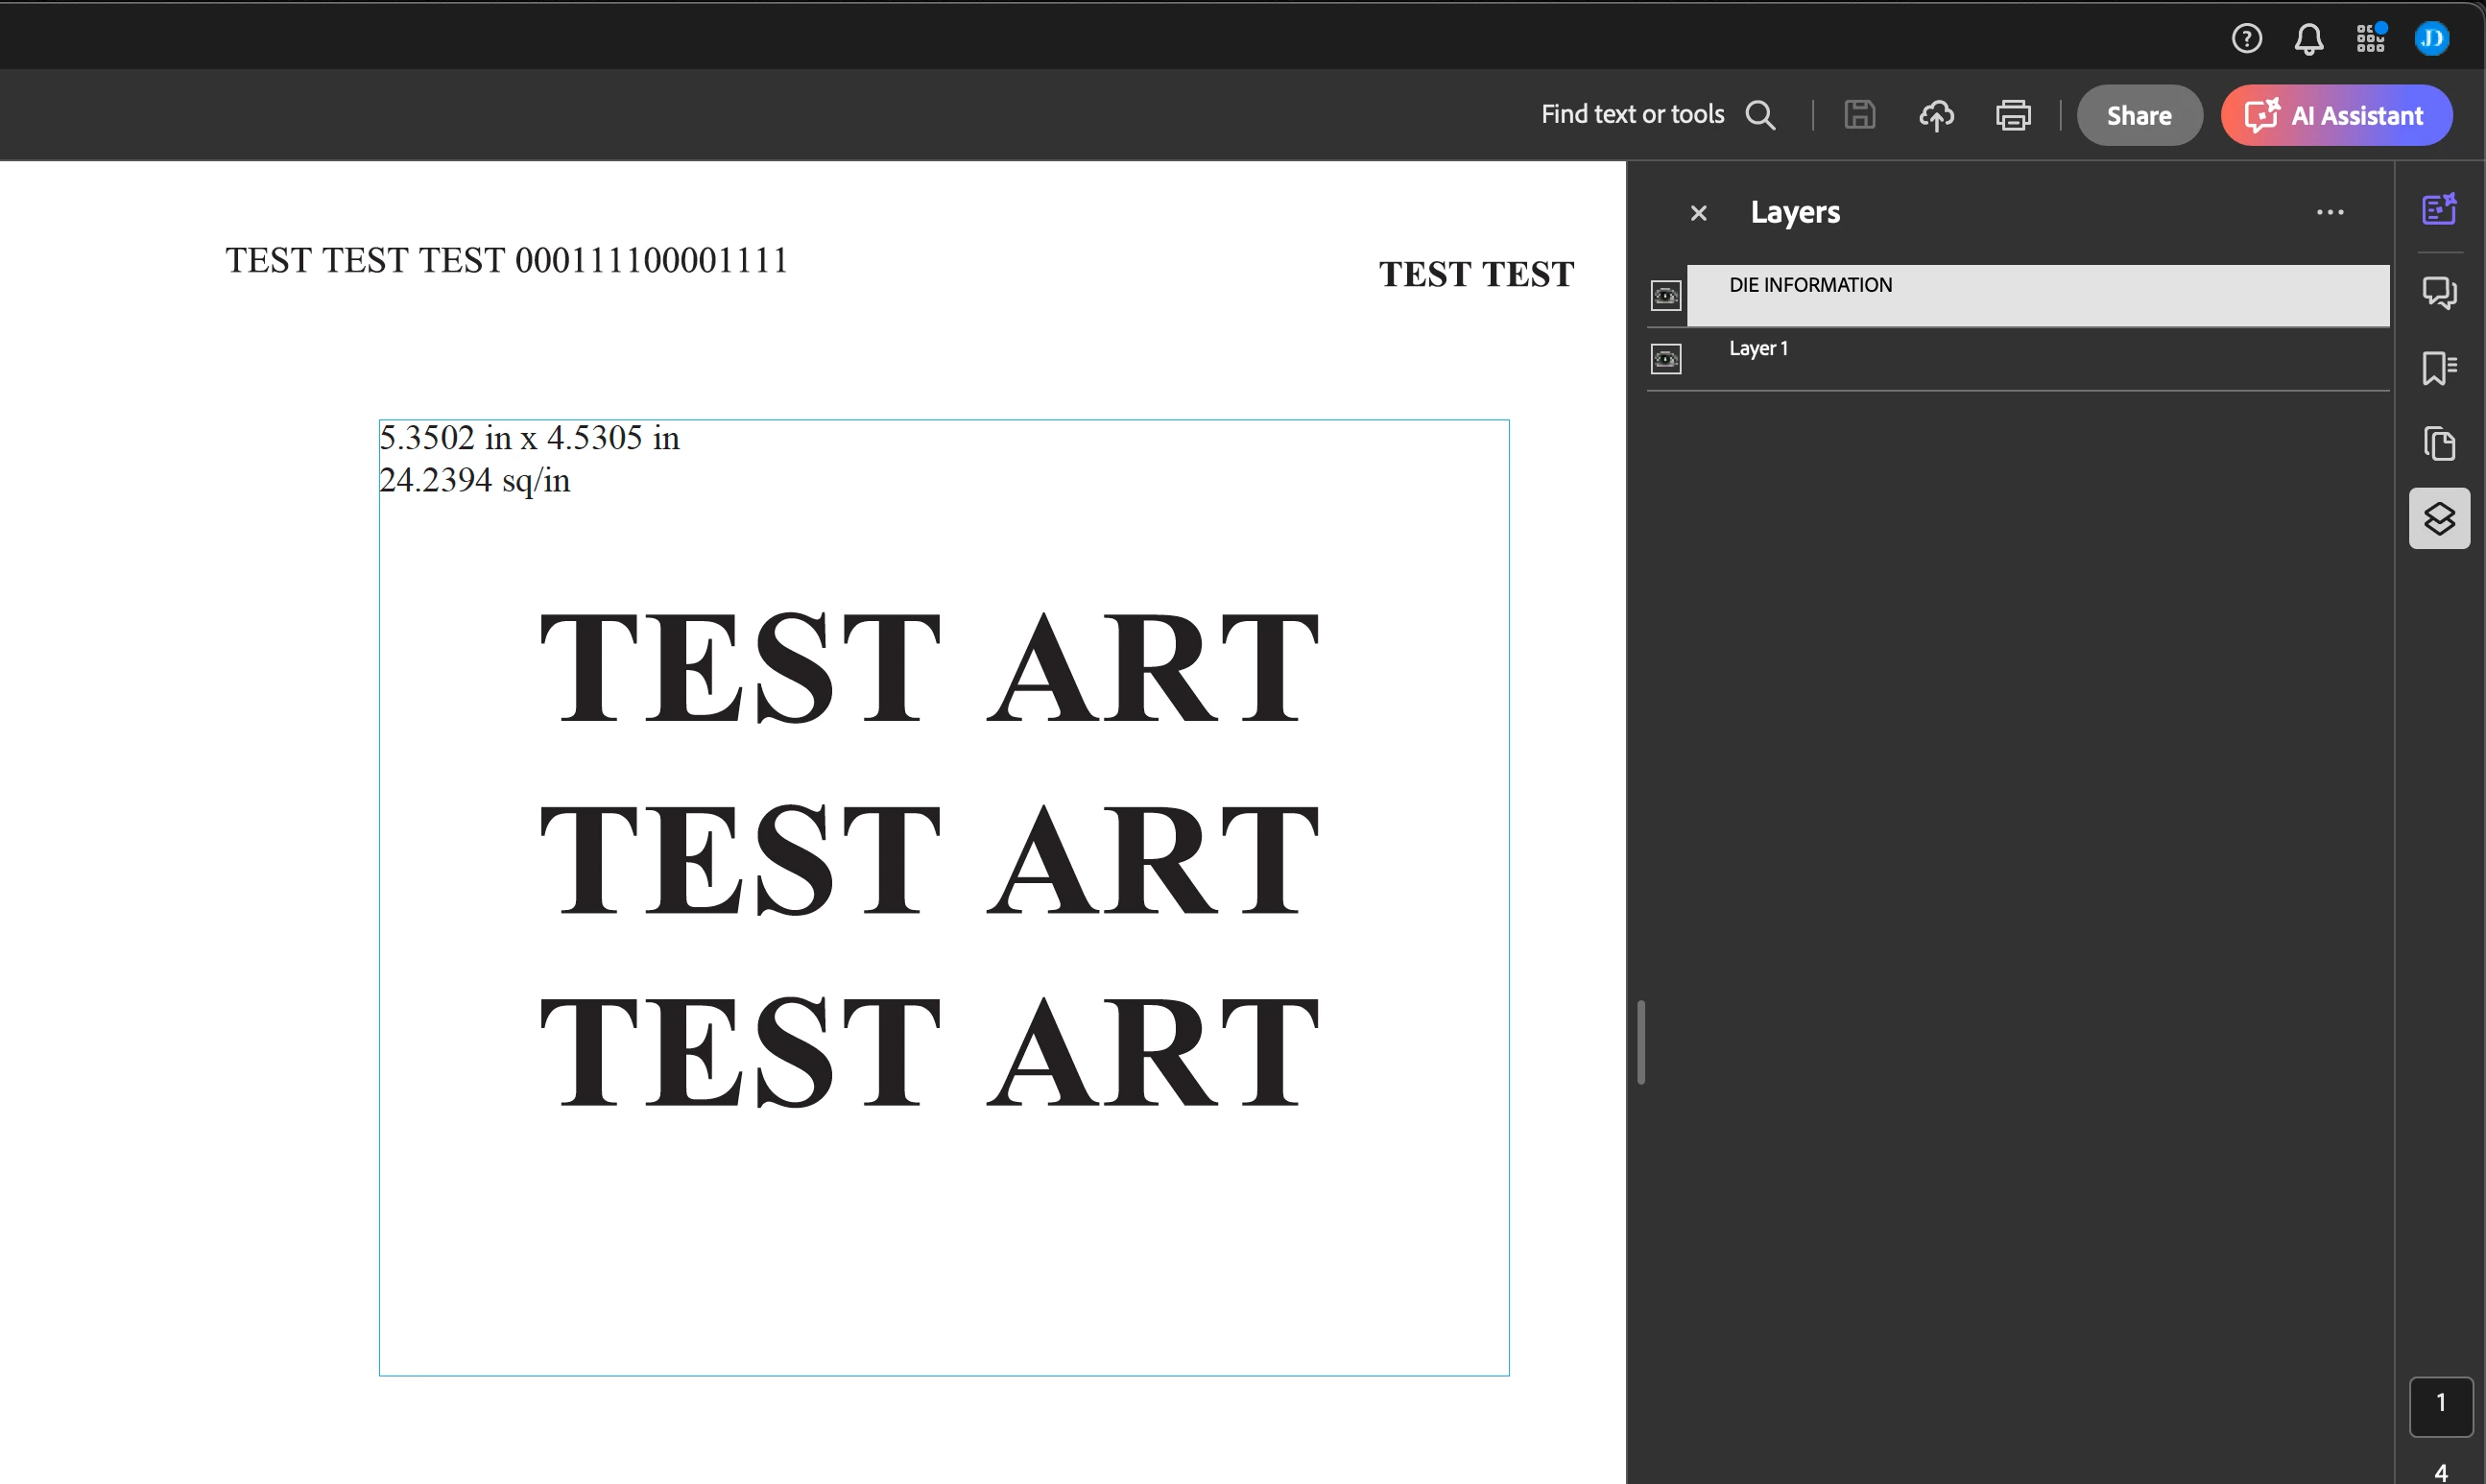This screenshot has width=2486, height=1484.
Task: Click the search magnifier icon
Action: pos(1760,115)
